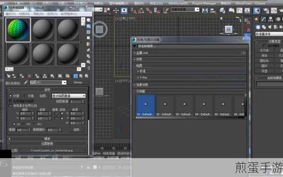Click the 旋转 button in coordinates rollout

pos(76,130)
